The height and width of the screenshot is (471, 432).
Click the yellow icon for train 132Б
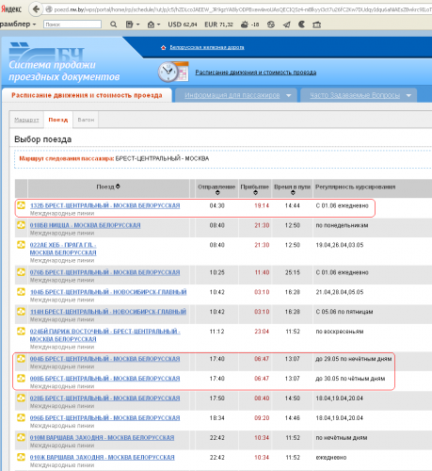pyautogui.click(x=21, y=205)
